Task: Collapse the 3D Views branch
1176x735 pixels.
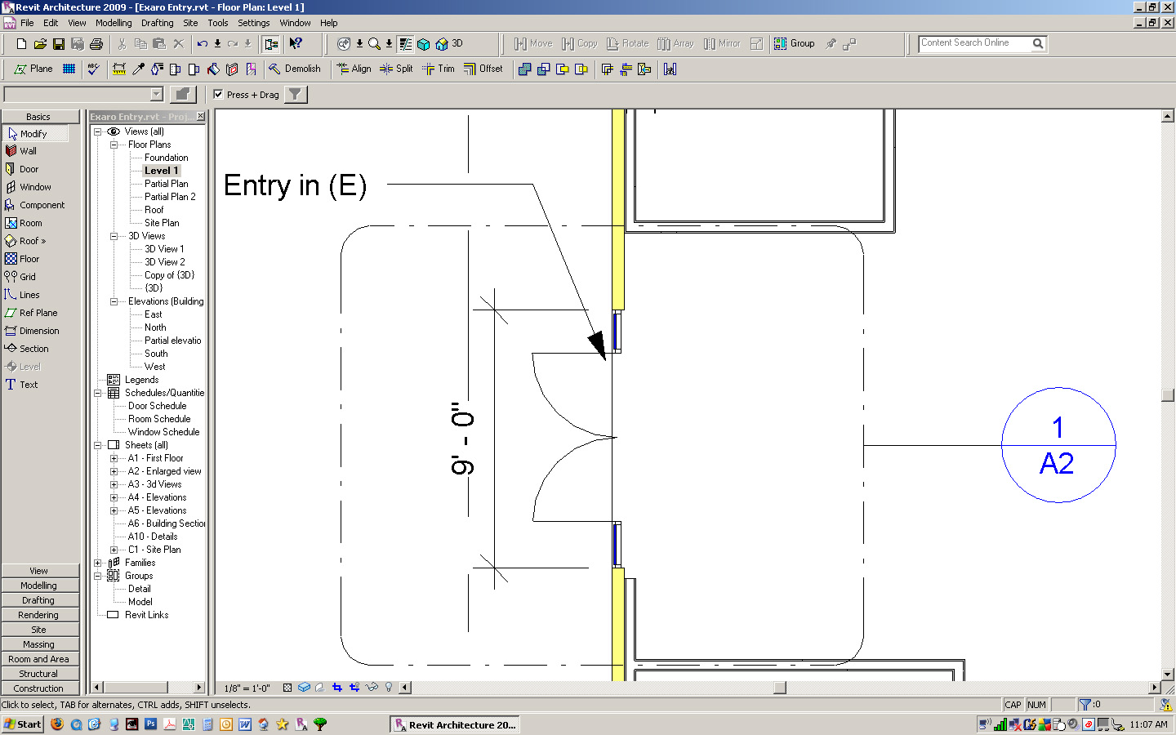Action: [114, 236]
